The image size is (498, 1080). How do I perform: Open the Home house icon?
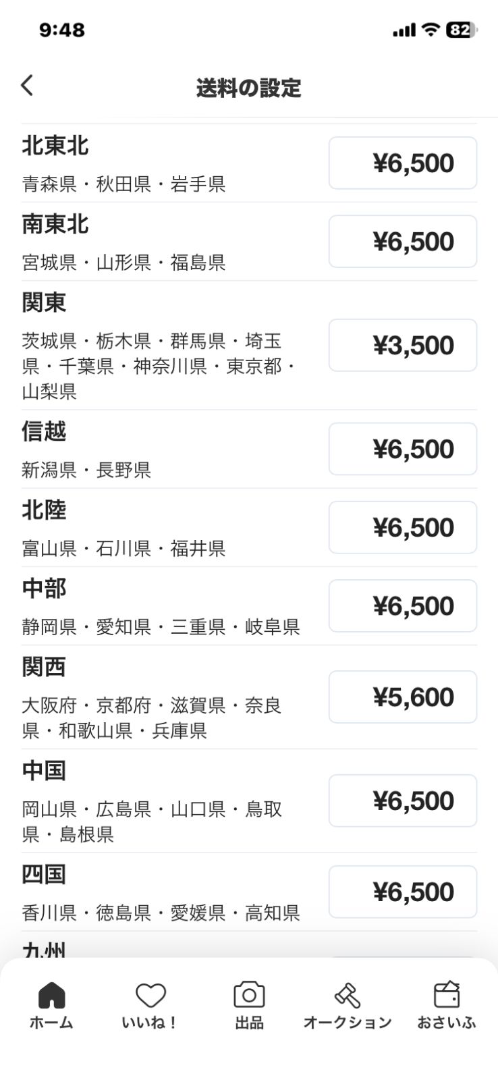pos(51,994)
